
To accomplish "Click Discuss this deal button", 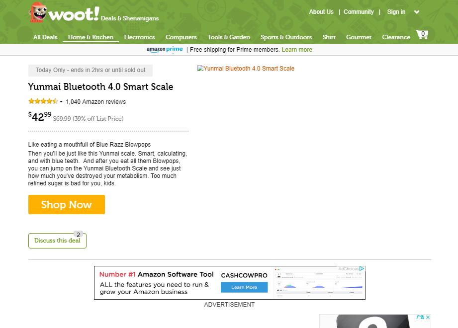I will [57, 241].
